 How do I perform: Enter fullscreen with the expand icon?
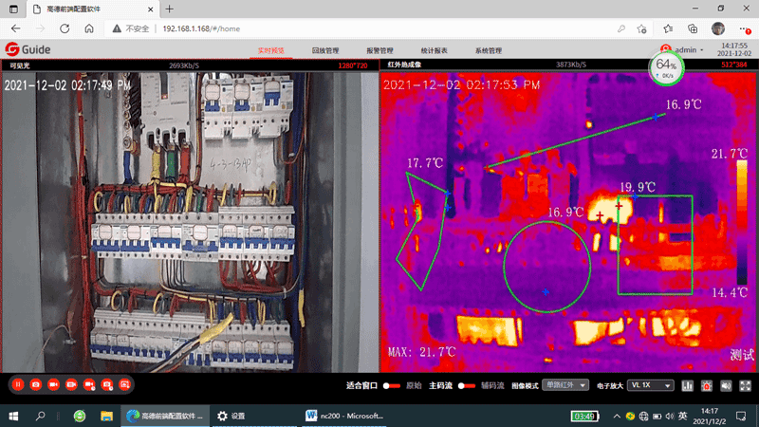click(745, 386)
